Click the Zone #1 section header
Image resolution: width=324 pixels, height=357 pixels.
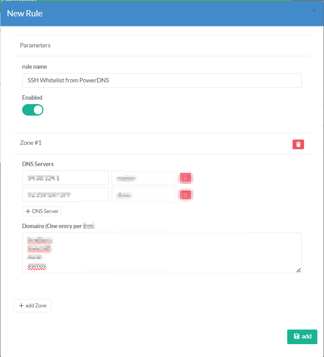point(31,143)
